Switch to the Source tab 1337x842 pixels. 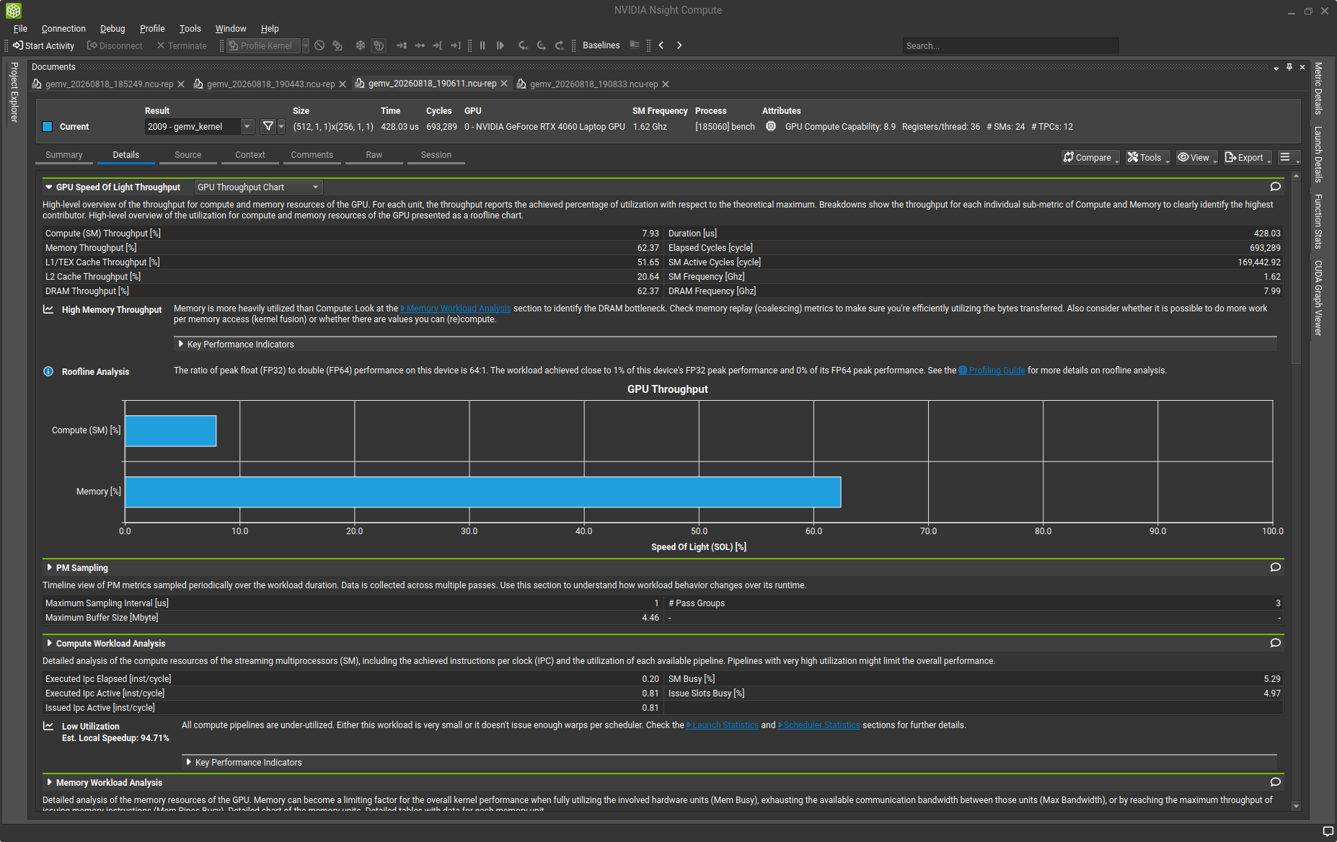(x=188, y=155)
